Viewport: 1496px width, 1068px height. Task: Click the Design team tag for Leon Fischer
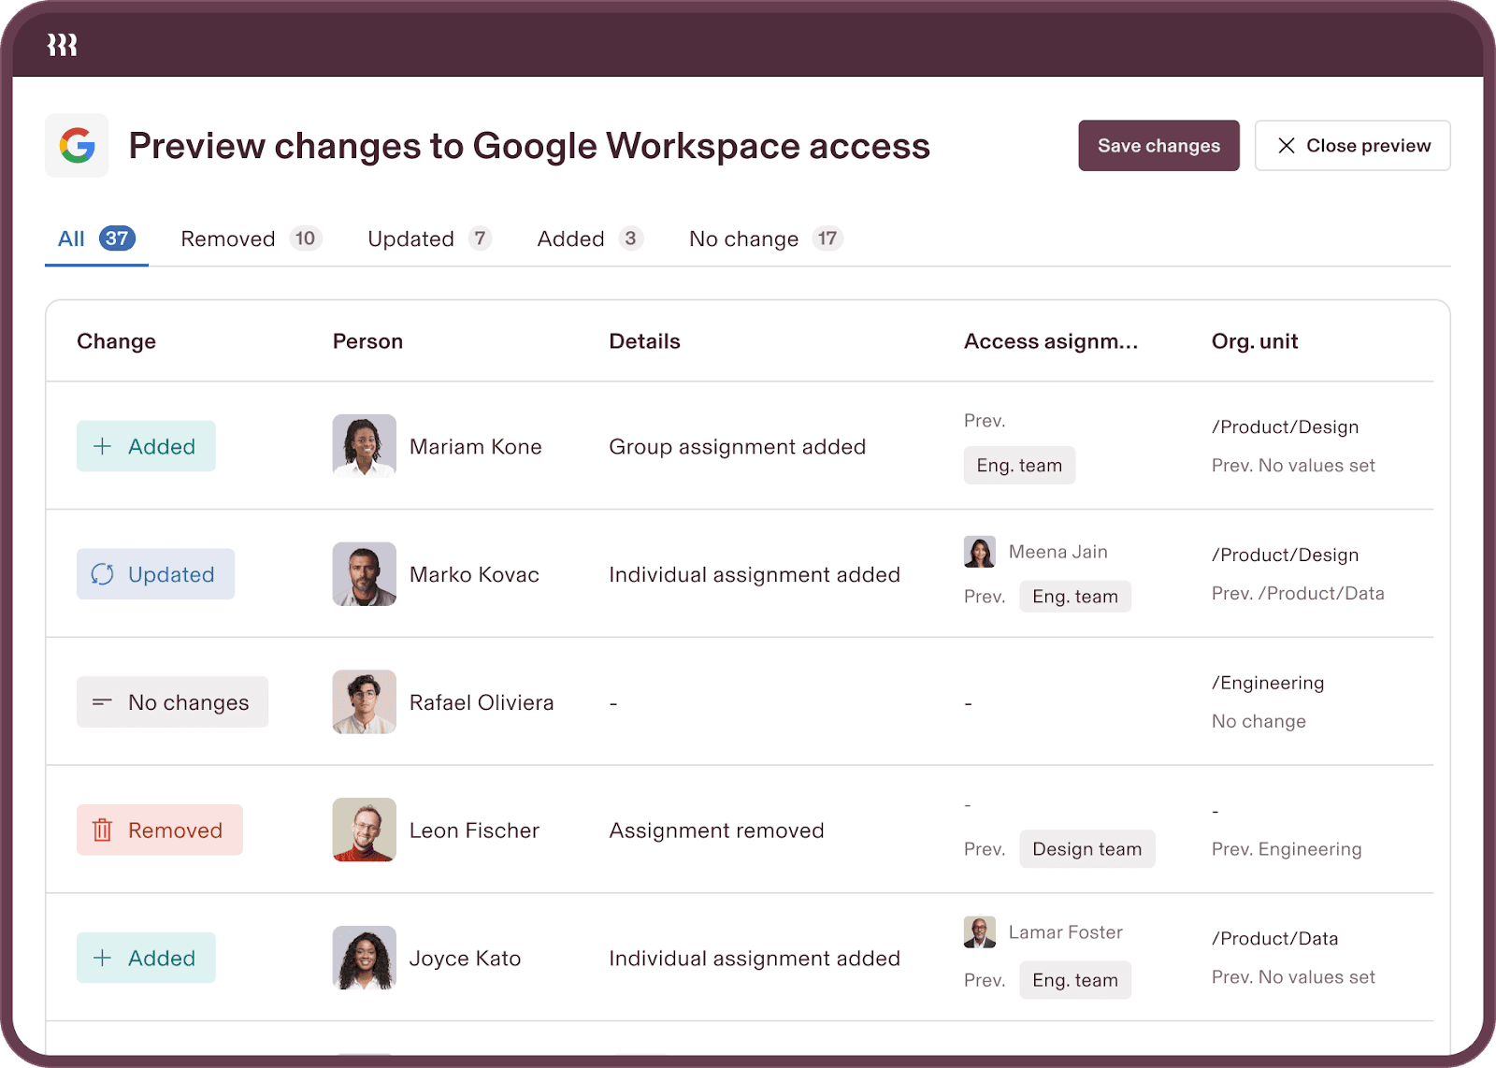(x=1086, y=849)
